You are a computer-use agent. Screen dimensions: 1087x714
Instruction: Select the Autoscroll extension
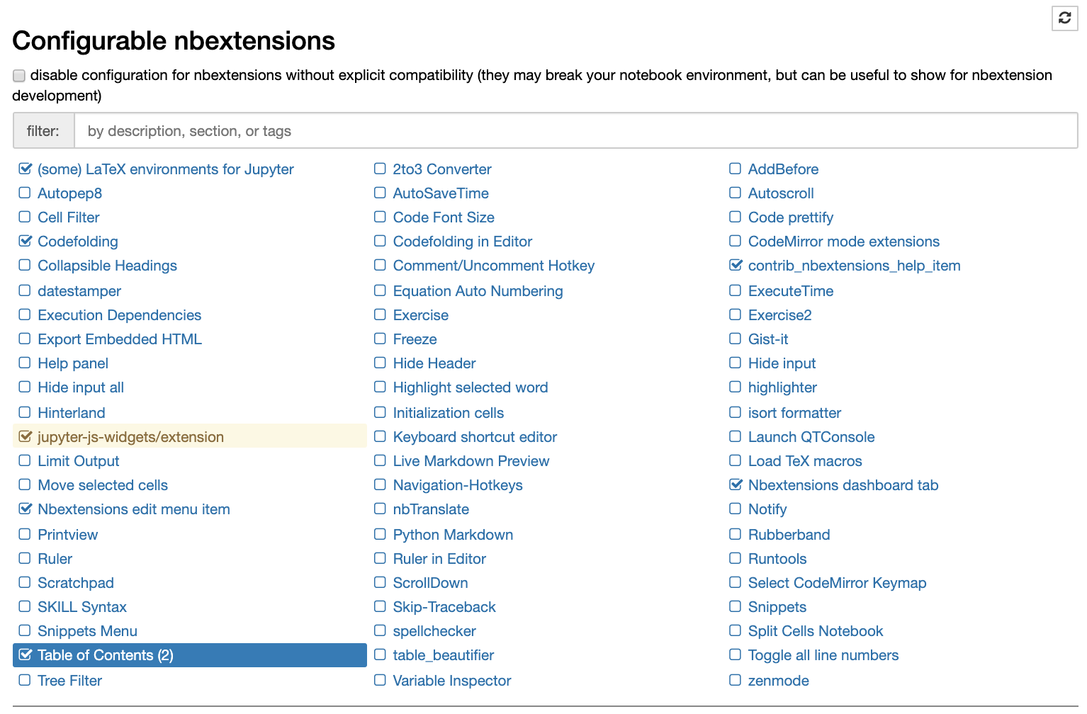coord(781,193)
